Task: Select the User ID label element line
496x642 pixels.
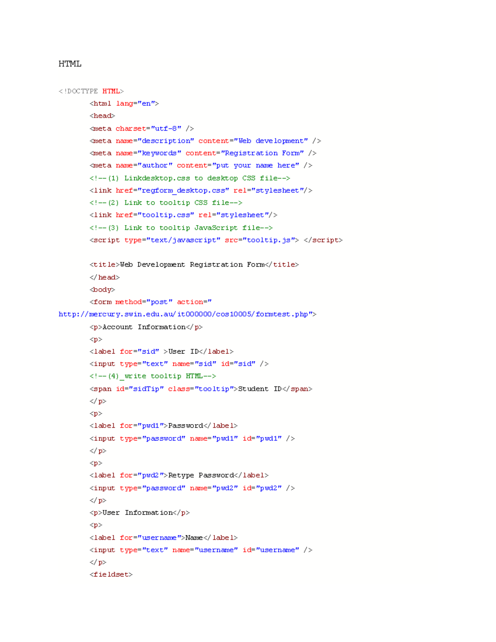Action: (x=161, y=351)
